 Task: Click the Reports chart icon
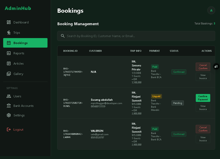[x=9, y=53]
